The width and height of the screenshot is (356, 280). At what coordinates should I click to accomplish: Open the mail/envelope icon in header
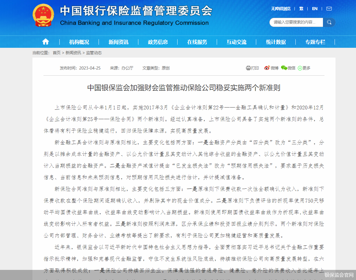tap(329, 9)
